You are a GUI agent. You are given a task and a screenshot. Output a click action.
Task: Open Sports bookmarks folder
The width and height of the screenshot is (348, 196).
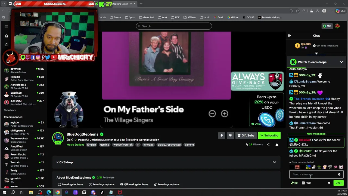(x=130, y=17)
